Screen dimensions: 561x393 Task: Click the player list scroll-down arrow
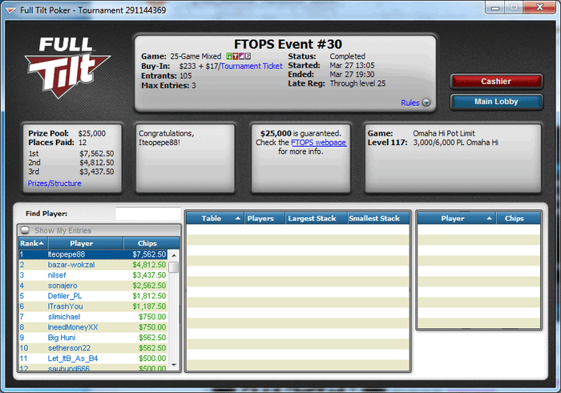coord(174,365)
